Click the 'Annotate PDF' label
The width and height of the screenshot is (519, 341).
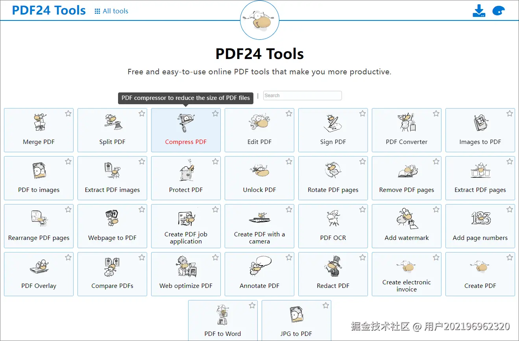(259, 286)
